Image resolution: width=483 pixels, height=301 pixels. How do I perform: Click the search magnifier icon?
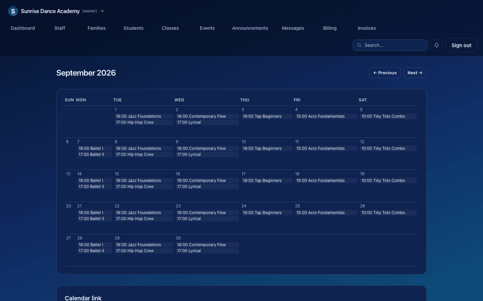[359, 45]
